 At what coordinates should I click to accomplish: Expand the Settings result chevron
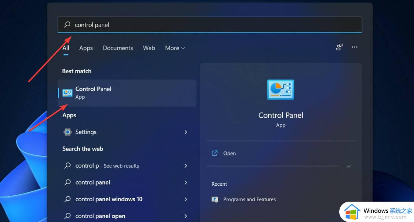point(186,132)
